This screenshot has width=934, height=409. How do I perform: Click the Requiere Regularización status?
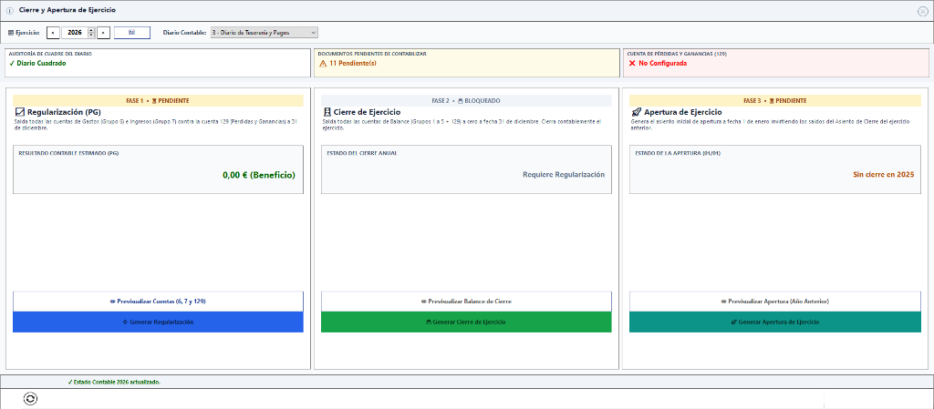point(564,175)
